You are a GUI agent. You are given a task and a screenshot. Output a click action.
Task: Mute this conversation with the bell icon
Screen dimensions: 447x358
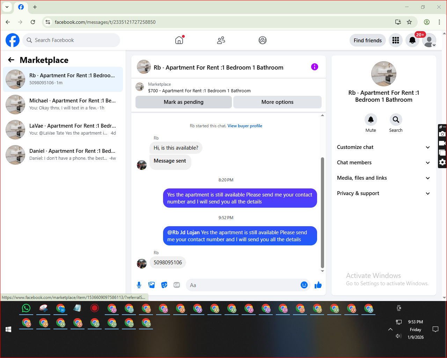[371, 120]
